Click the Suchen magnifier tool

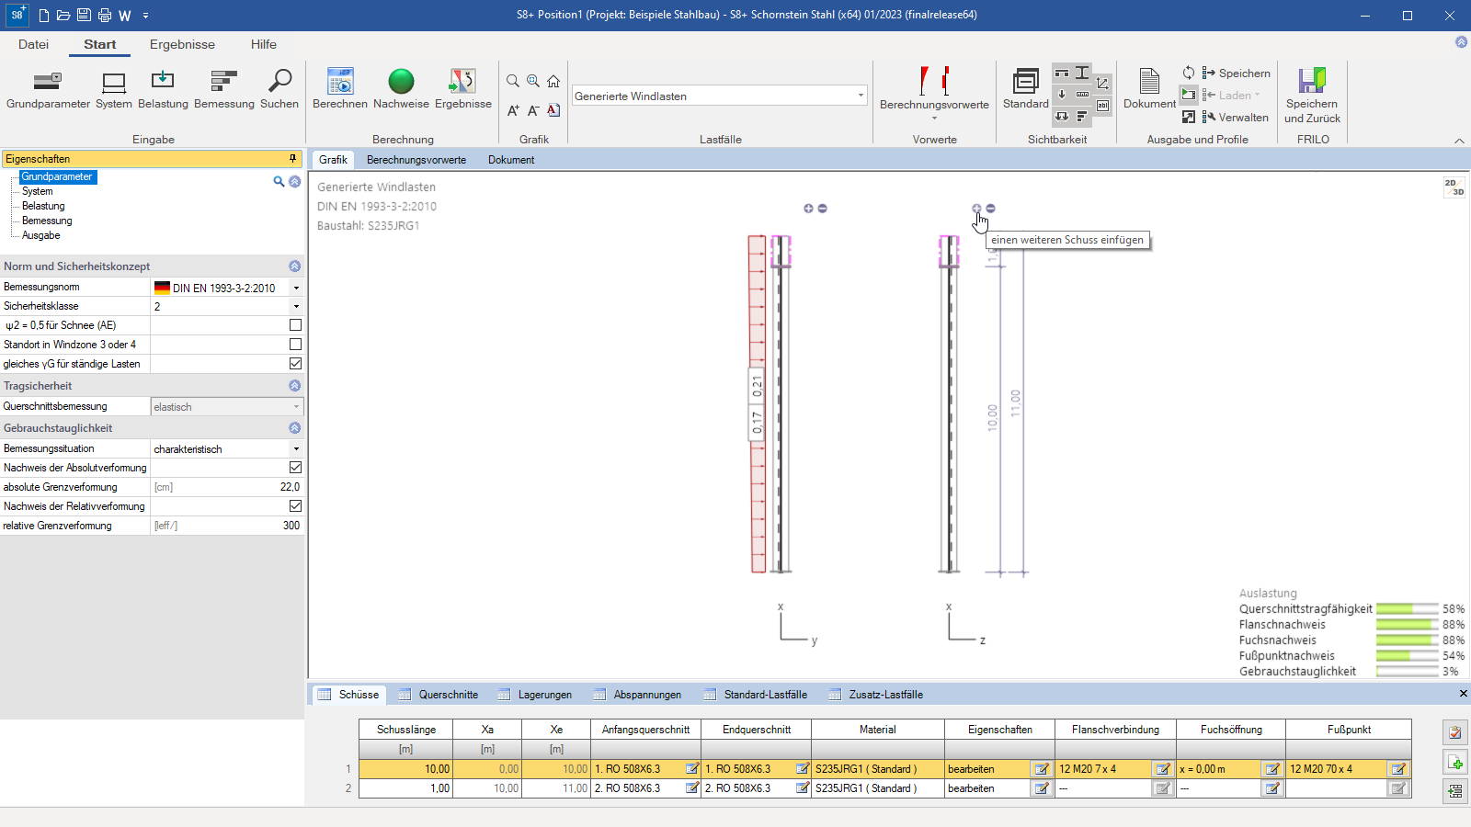[279, 89]
